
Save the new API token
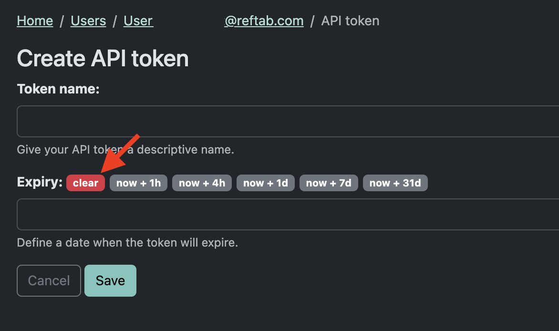110,280
